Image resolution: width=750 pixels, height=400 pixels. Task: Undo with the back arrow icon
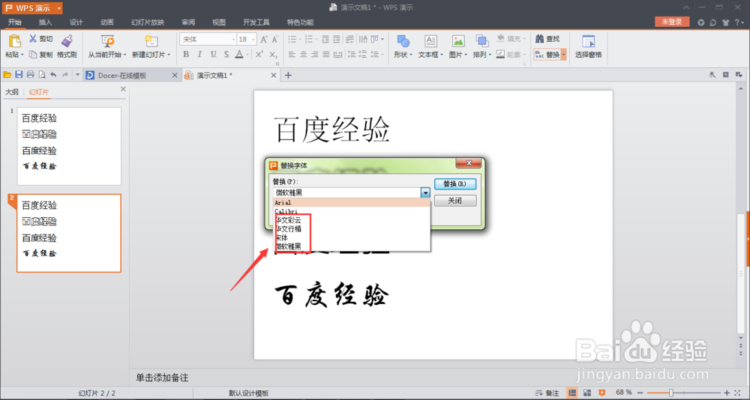coord(53,75)
